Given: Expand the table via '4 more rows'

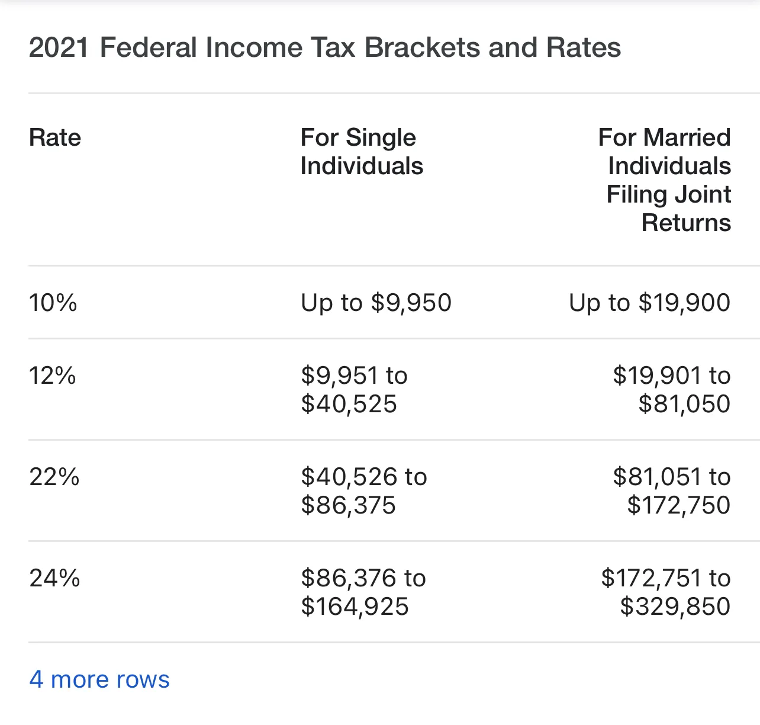Looking at the screenshot, I should coord(99,679).
